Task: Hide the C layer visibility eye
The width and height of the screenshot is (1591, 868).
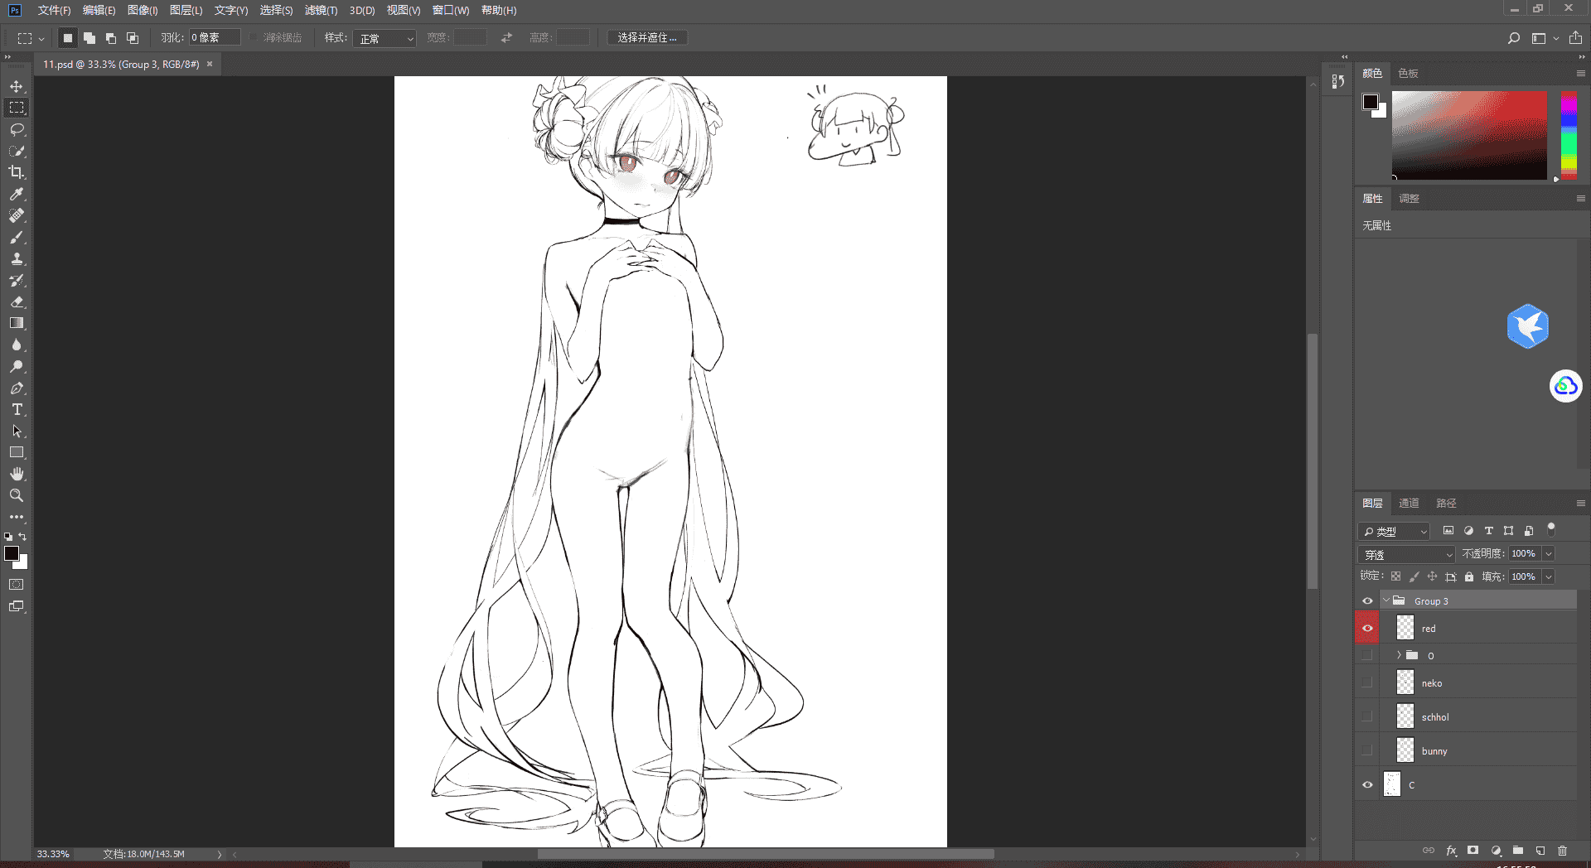Action: pos(1367,784)
